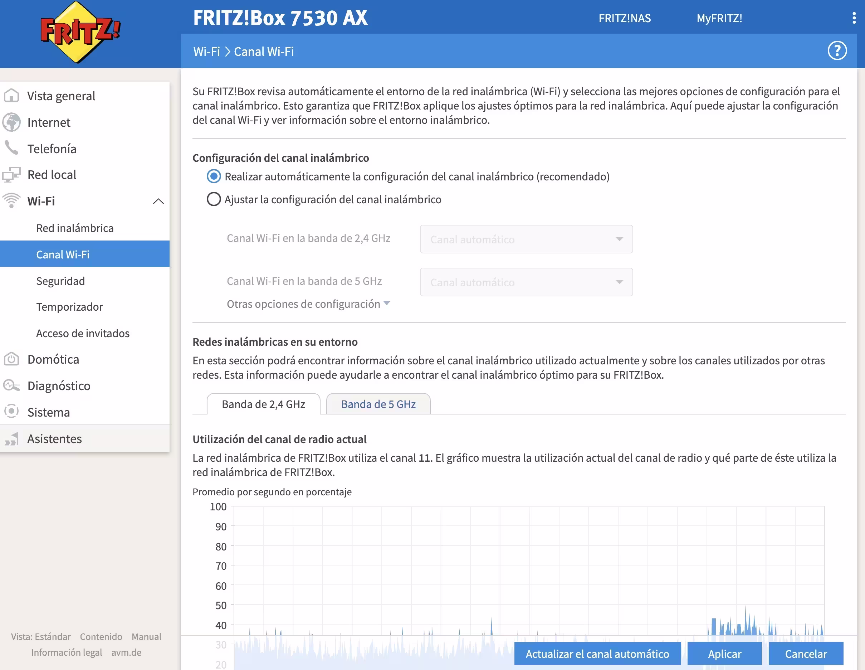Open Red local menu item
This screenshot has width=865, height=670.
point(85,175)
